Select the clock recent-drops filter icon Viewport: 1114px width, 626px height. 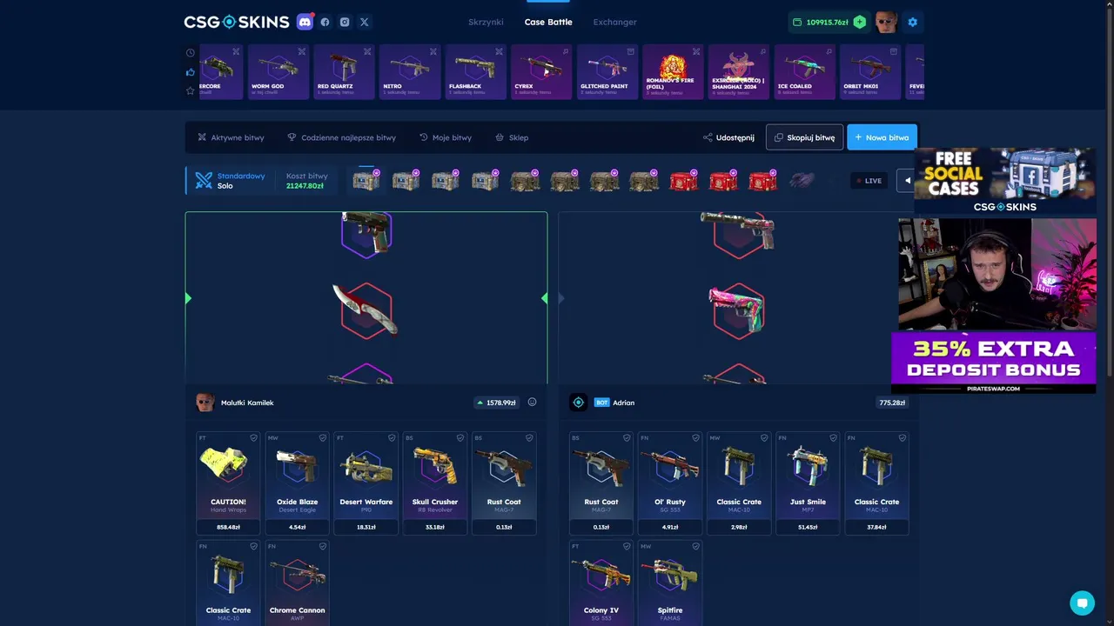click(191, 52)
